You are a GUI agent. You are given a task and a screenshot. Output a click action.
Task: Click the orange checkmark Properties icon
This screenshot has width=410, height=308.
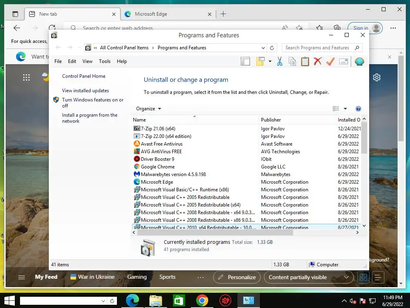click(x=330, y=61)
